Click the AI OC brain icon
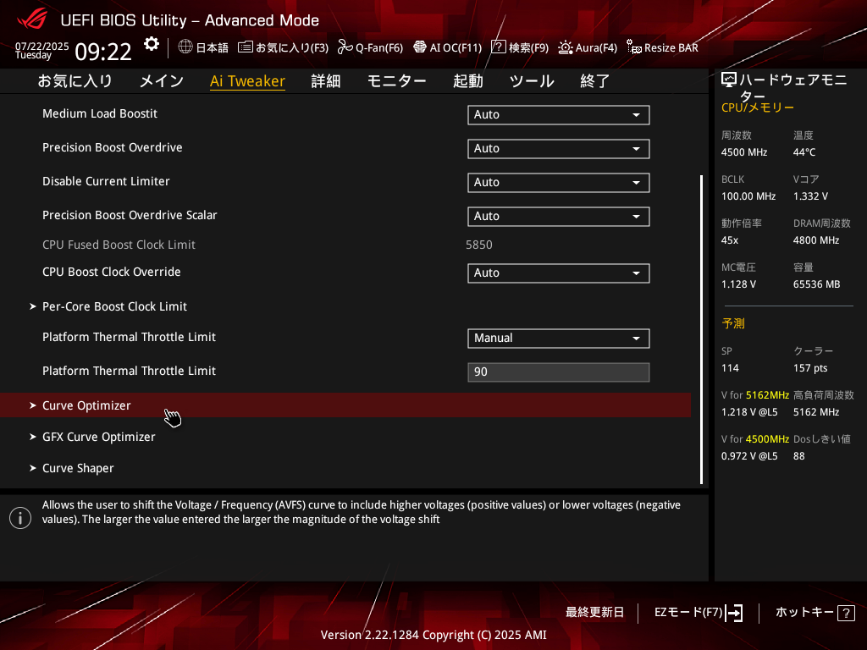Screen dimensions: 867x650 point(420,47)
